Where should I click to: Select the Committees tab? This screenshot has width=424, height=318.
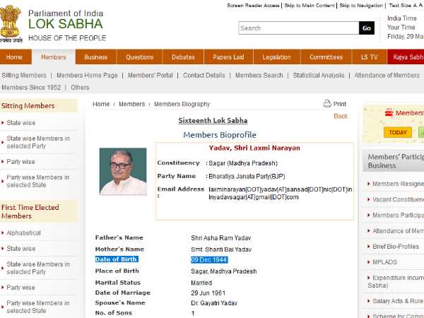coord(326,57)
